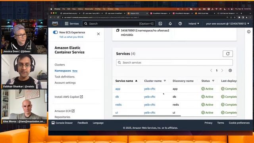
Task: Open the services table preferences gear
Action: (230, 71)
